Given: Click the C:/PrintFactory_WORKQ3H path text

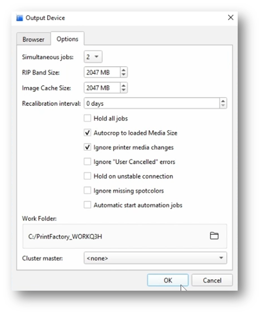Looking at the screenshot, I should [x=65, y=236].
